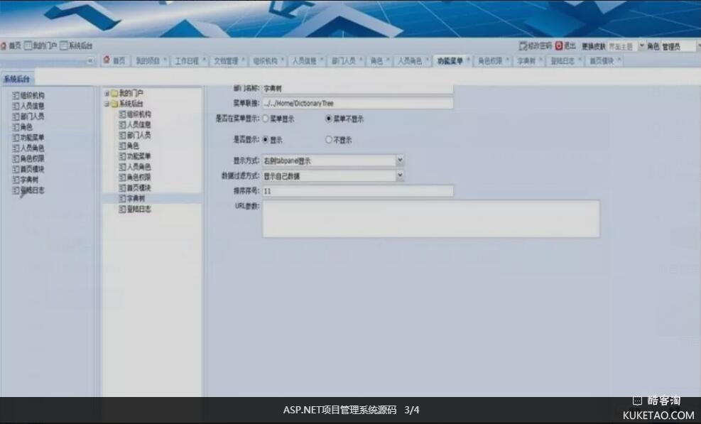Open the 系统后台 panel header tab
This screenshot has width=701, height=424.
pyautogui.click(x=17, y=79)
